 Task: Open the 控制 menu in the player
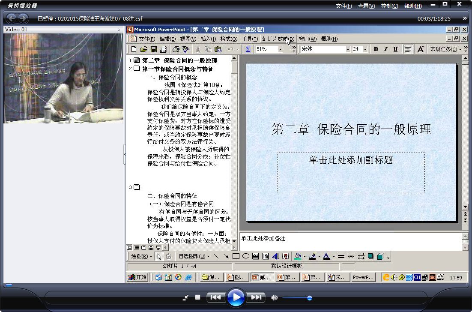point(389,6)
